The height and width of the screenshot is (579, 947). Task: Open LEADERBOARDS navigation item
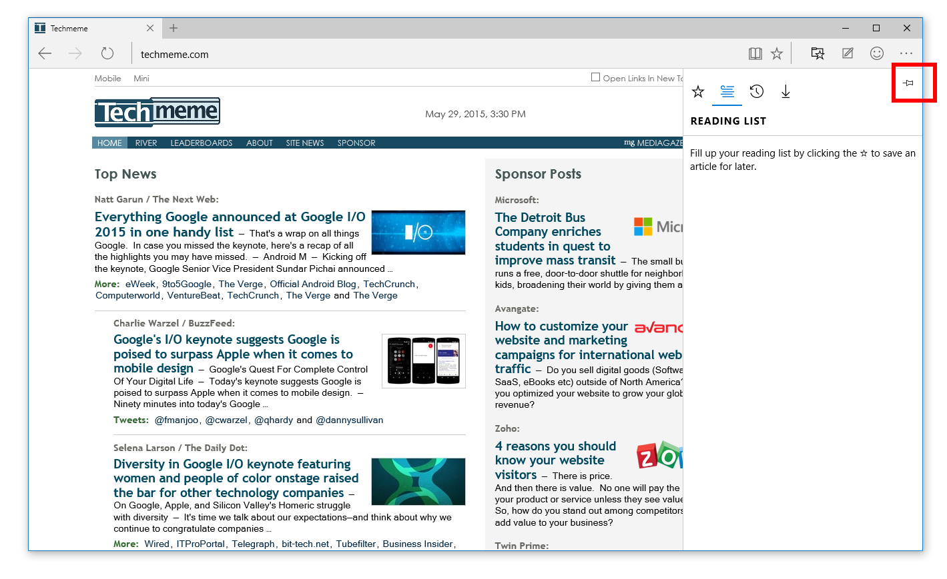(x=201, y=143)
